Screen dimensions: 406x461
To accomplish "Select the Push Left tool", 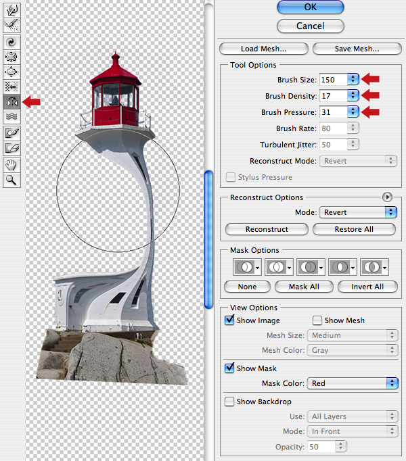I will (12, 87).
